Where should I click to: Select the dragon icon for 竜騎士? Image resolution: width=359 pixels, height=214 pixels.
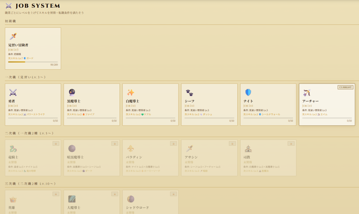pos(13,148)
